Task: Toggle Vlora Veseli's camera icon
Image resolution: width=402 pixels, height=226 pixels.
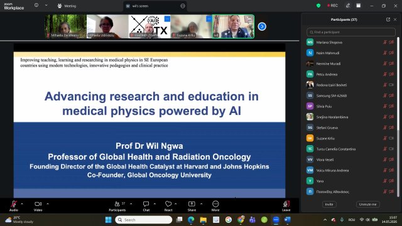Action: 391,159
